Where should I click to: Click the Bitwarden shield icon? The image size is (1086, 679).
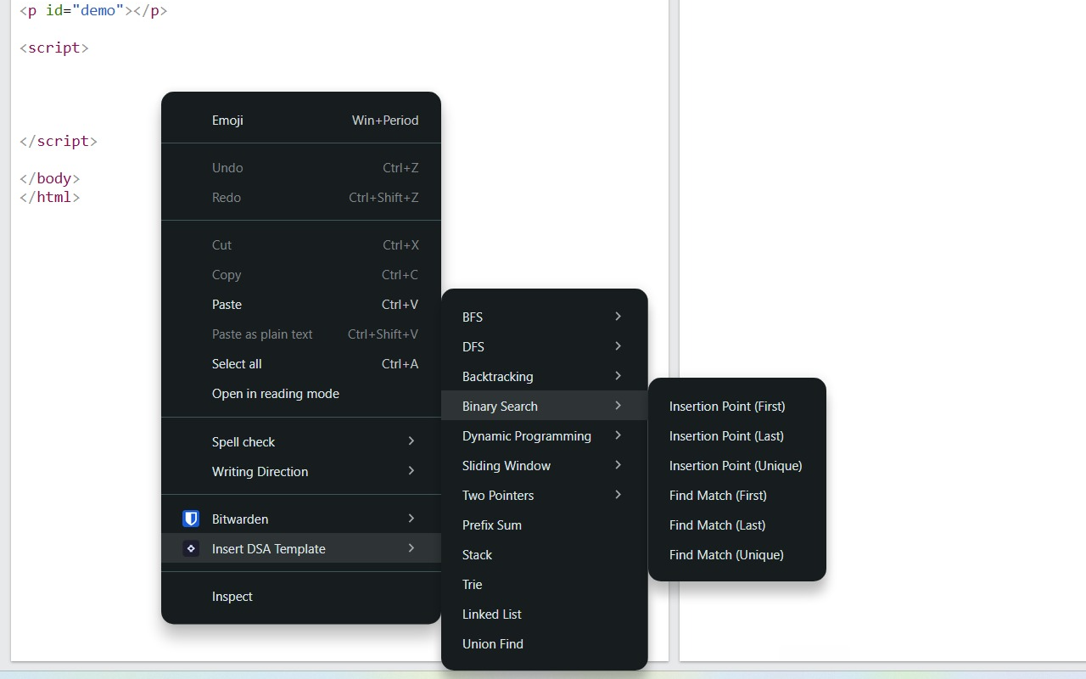tap(191, 519)
